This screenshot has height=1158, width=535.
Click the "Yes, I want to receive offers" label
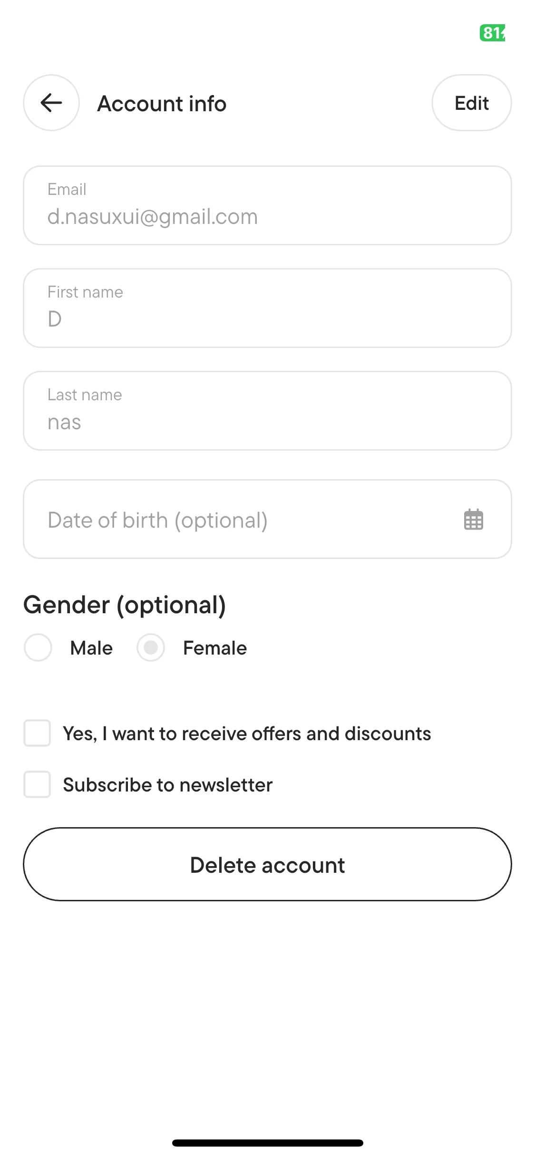coord(247,733)
